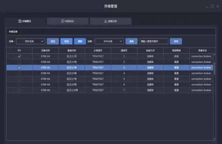Check the checkbox in channel 4 row
The height and width of the screenshot is (144, 222).
point(19,73)
